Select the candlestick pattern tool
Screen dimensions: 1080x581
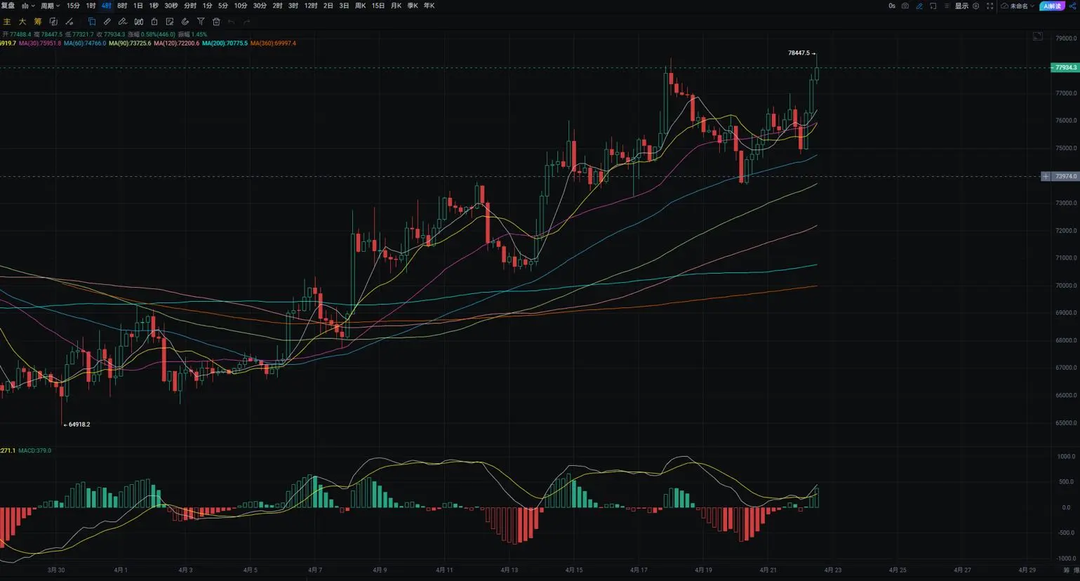coord(139,22)
